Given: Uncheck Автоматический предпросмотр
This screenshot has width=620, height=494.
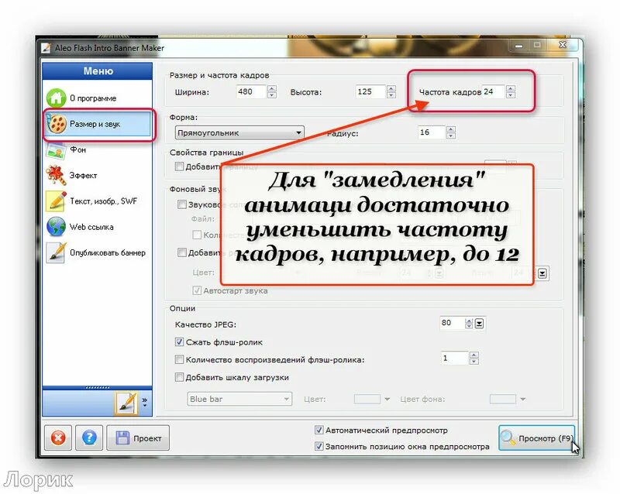Looking at the screenshot, I should (319, 430).
